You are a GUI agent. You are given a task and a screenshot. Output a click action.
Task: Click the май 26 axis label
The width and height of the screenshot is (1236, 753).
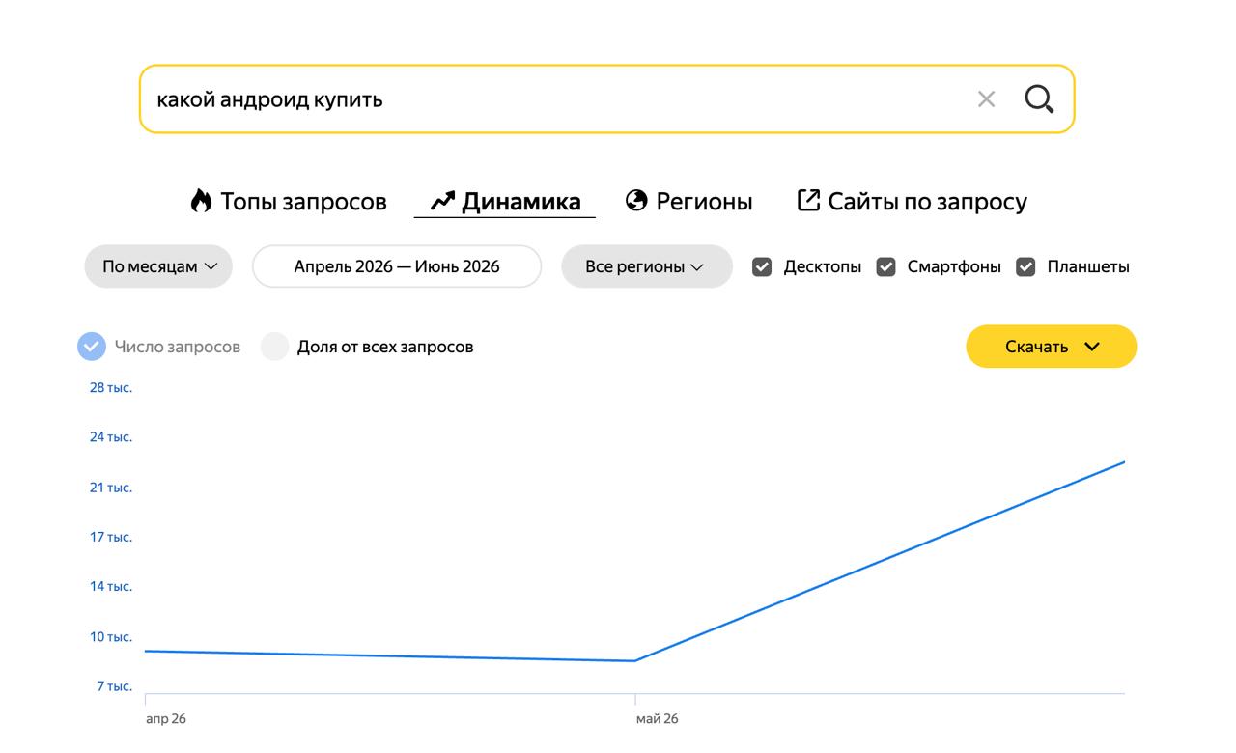(658, 718)
